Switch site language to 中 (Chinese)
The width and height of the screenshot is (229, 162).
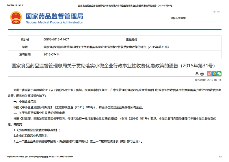[215, 12]
